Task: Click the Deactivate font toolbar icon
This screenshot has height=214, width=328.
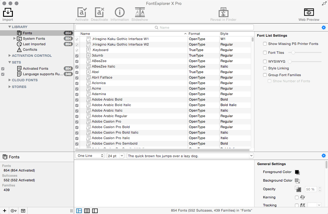Action: [x=99, y=12]
